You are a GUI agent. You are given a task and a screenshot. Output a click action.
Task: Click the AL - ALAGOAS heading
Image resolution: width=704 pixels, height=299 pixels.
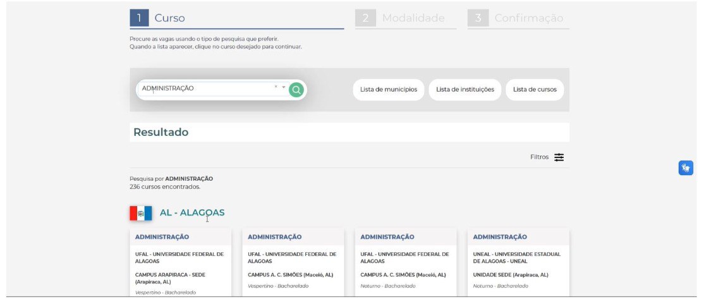point(192,213)
